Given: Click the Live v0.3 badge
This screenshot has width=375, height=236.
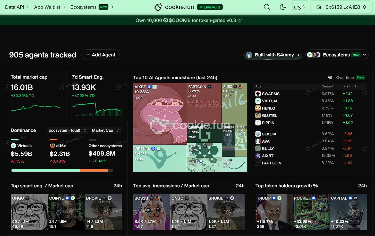Looking at the screenshot, I should coord(210,7).
